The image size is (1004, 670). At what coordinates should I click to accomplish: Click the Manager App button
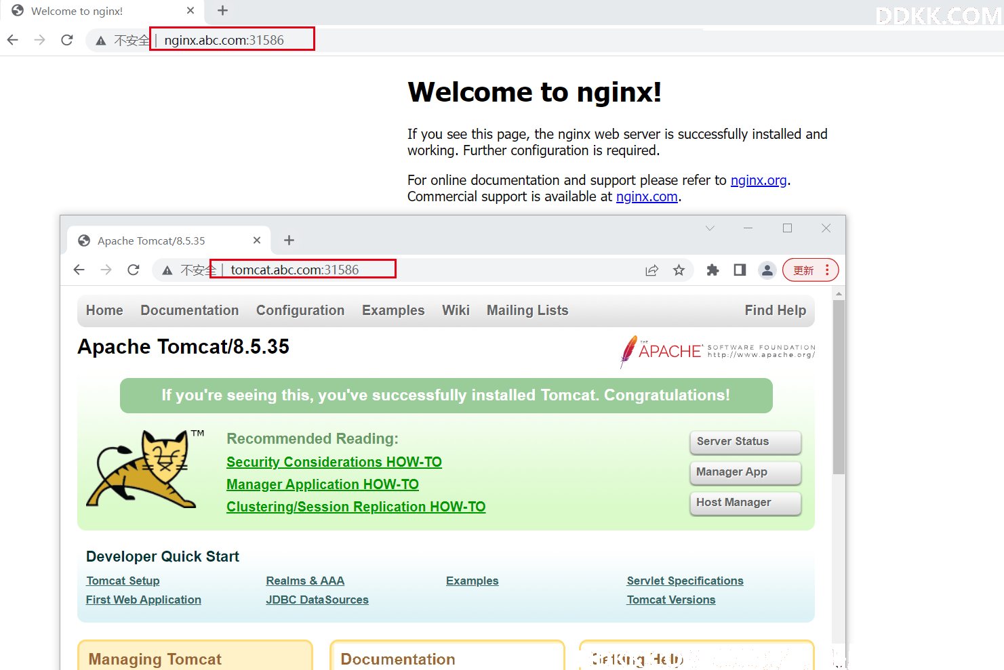click(x=745, y=472)
